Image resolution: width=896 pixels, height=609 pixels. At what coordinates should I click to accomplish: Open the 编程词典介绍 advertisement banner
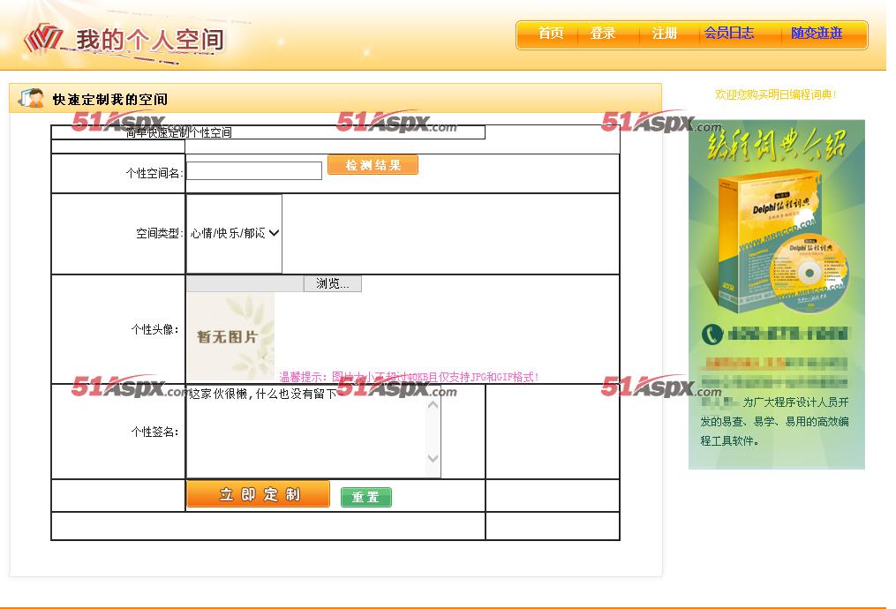pos(777,294)
